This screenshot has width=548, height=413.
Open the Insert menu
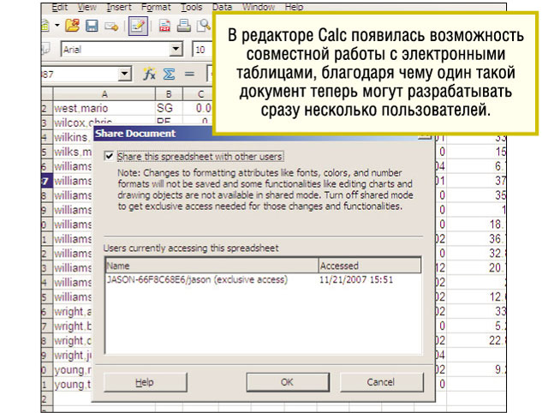[119, 7]
